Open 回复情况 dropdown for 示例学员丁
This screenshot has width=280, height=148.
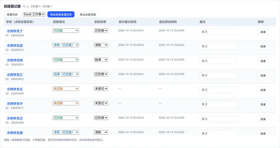click(x=66, y=30)
